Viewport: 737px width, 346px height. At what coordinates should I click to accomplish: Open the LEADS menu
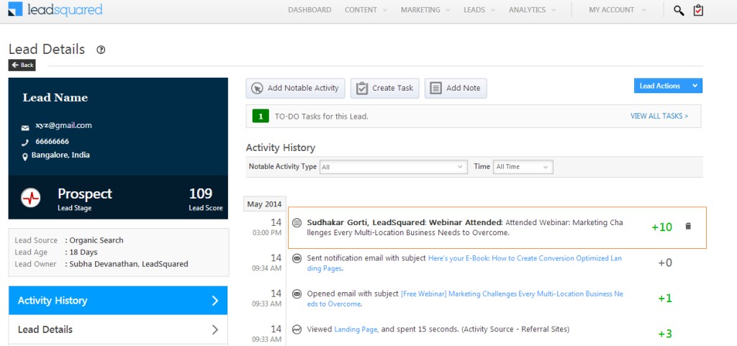(x=479, y=10)
